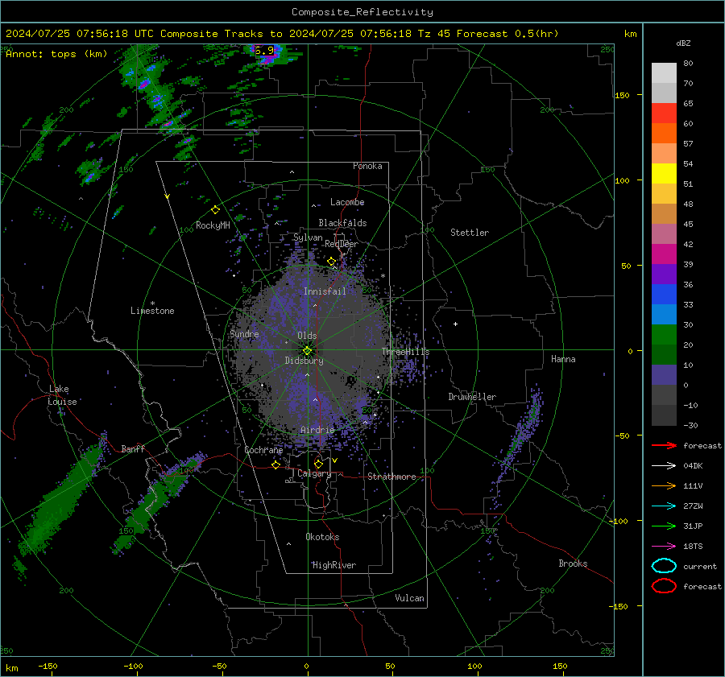Click the Hanna map label
The image size is (725, 677).
click(x=563, y=359)
